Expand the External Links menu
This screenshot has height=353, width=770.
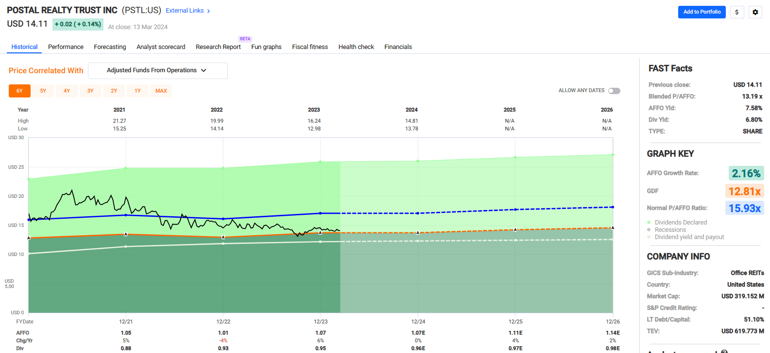(x=185, y=11)
